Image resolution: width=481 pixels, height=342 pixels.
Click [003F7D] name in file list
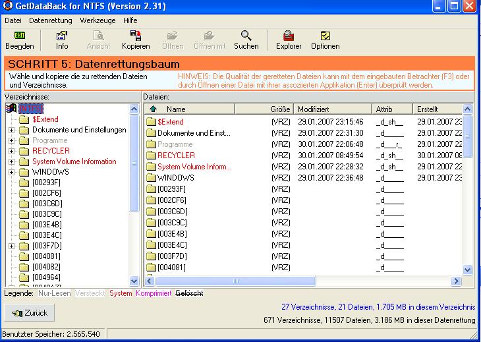(172, 256)
